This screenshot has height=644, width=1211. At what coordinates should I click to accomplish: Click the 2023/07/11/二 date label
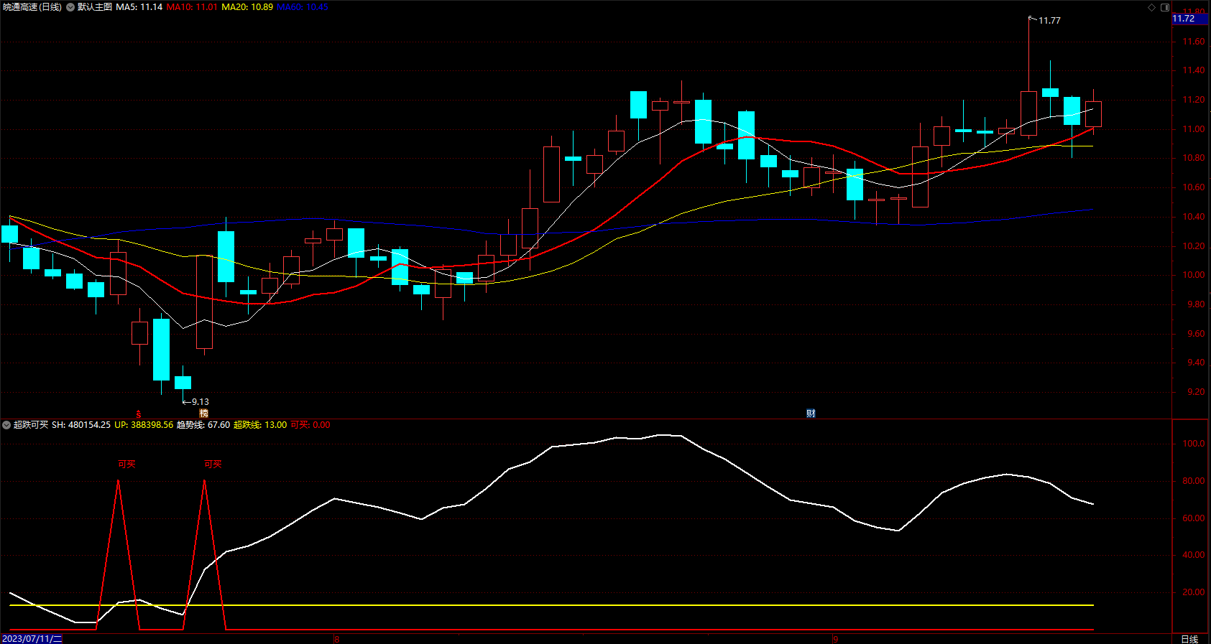coord(32,639)
